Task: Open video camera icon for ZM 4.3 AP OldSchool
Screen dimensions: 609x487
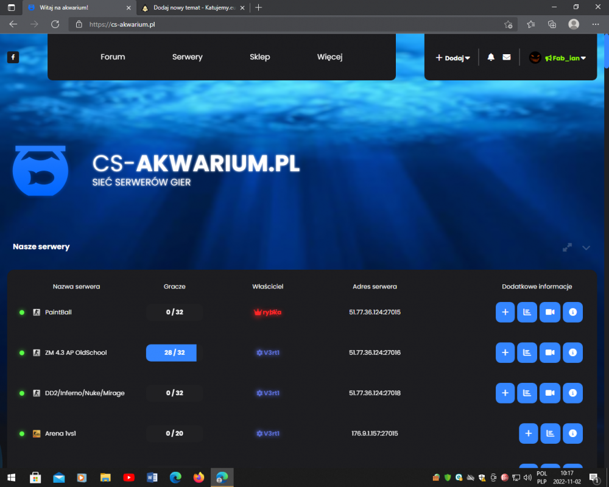Action: 550,352
